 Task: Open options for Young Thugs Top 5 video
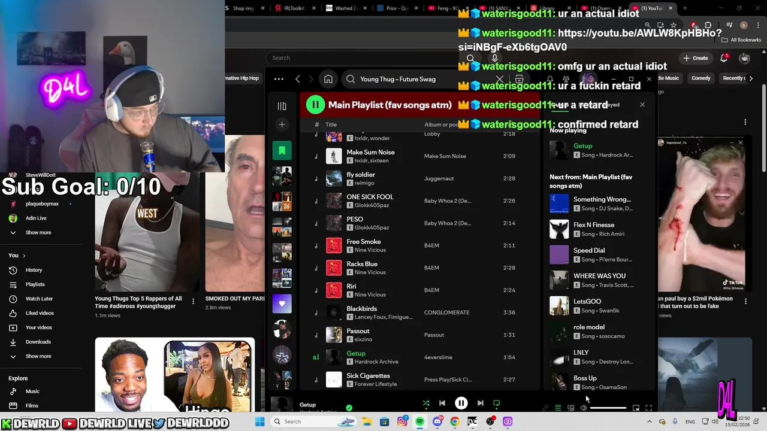pos(193,302)
